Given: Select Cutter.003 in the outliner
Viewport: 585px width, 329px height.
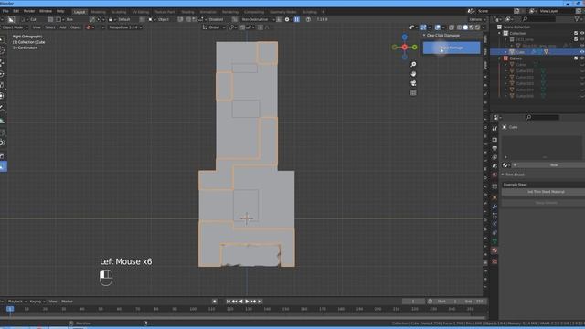Looking at the screenshot, I should pos(525,83).
